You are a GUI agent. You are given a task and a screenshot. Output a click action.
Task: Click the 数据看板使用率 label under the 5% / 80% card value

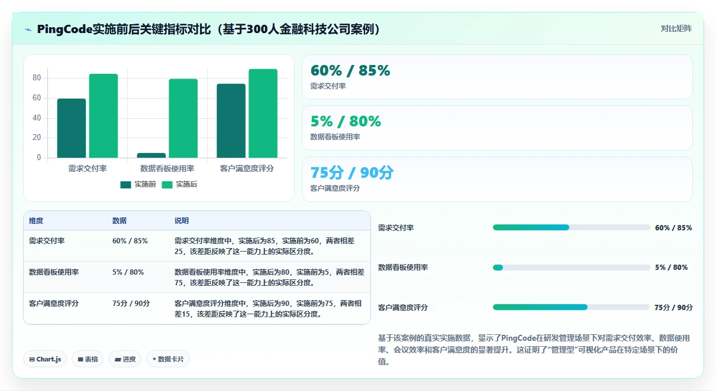[x=335, y=137]
